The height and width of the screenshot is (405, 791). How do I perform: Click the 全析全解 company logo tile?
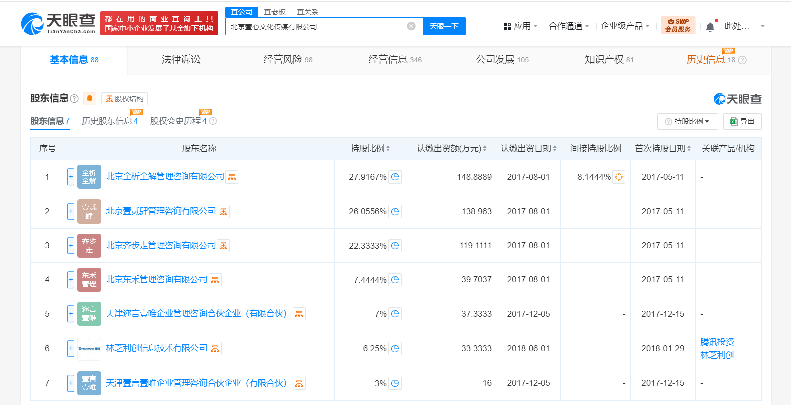[x=89, y=177]
